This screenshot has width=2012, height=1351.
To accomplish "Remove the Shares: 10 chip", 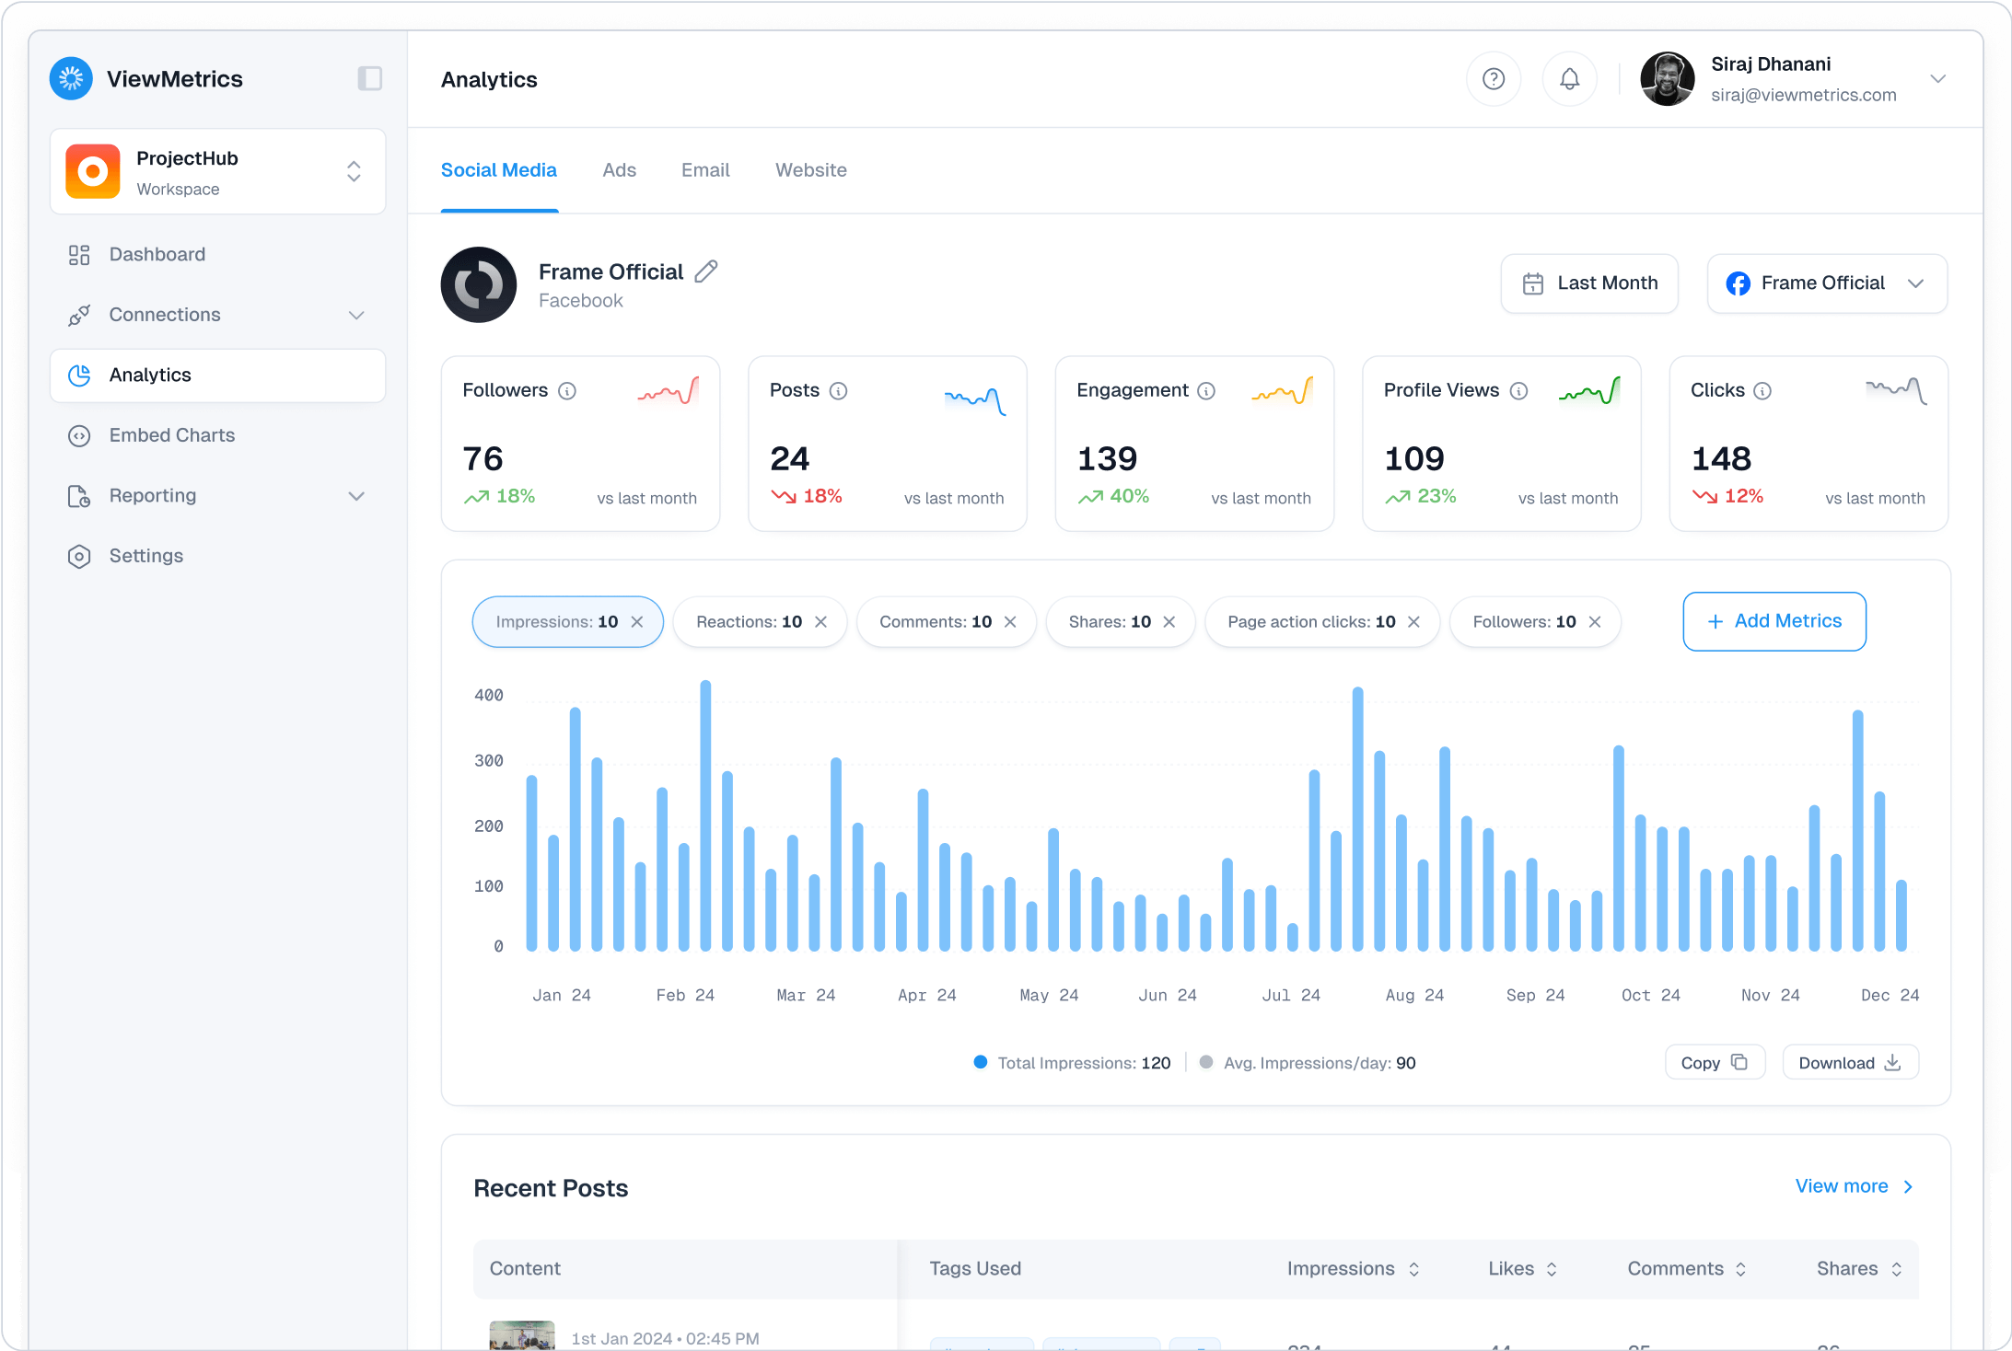I will click(1170, 621).
